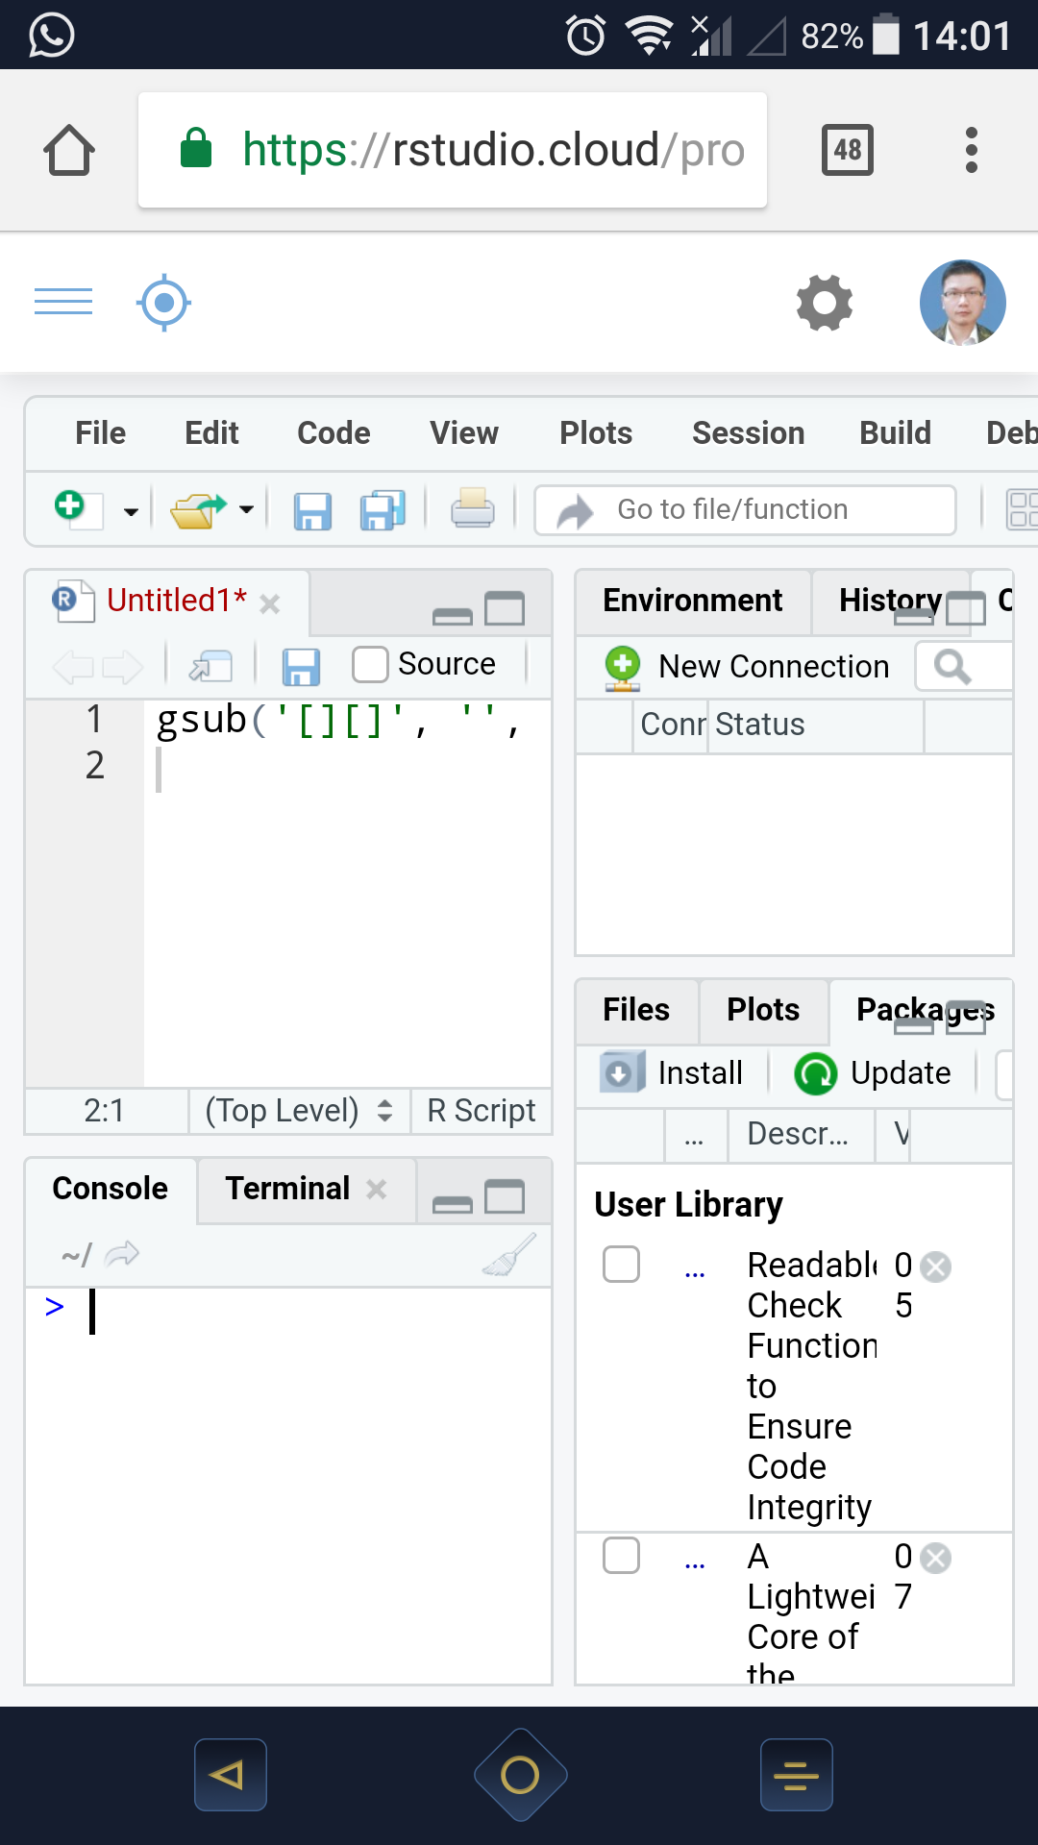The image size is (1038, 1845).
Task: Open the browser three-dot overflow menu
Action: [x=972, y=150]
